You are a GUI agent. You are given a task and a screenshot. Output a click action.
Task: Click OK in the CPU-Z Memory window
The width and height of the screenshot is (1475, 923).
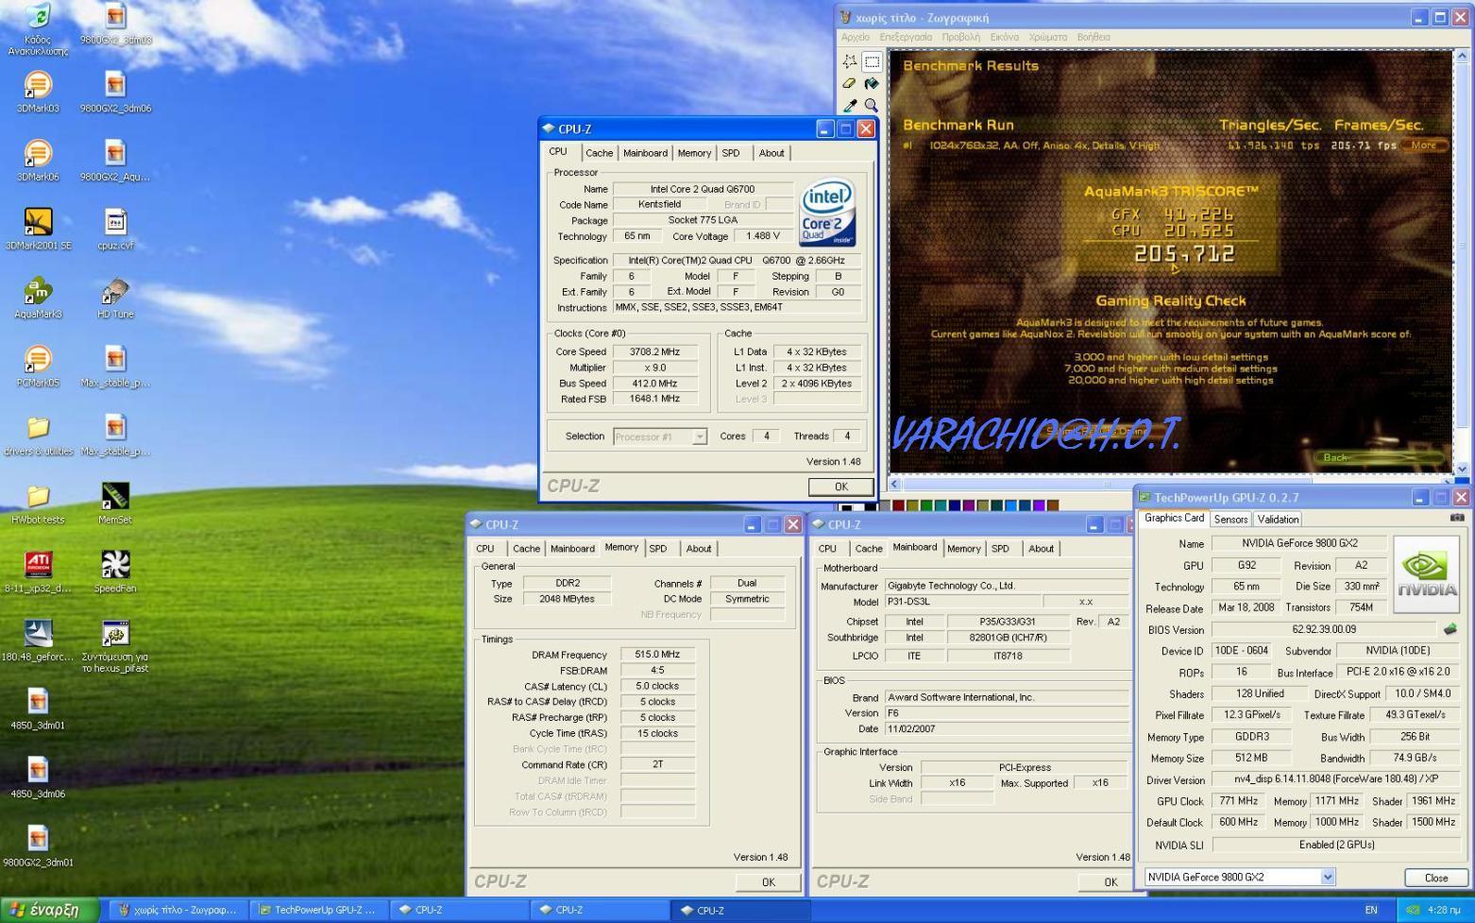click(x=768, y=882)
